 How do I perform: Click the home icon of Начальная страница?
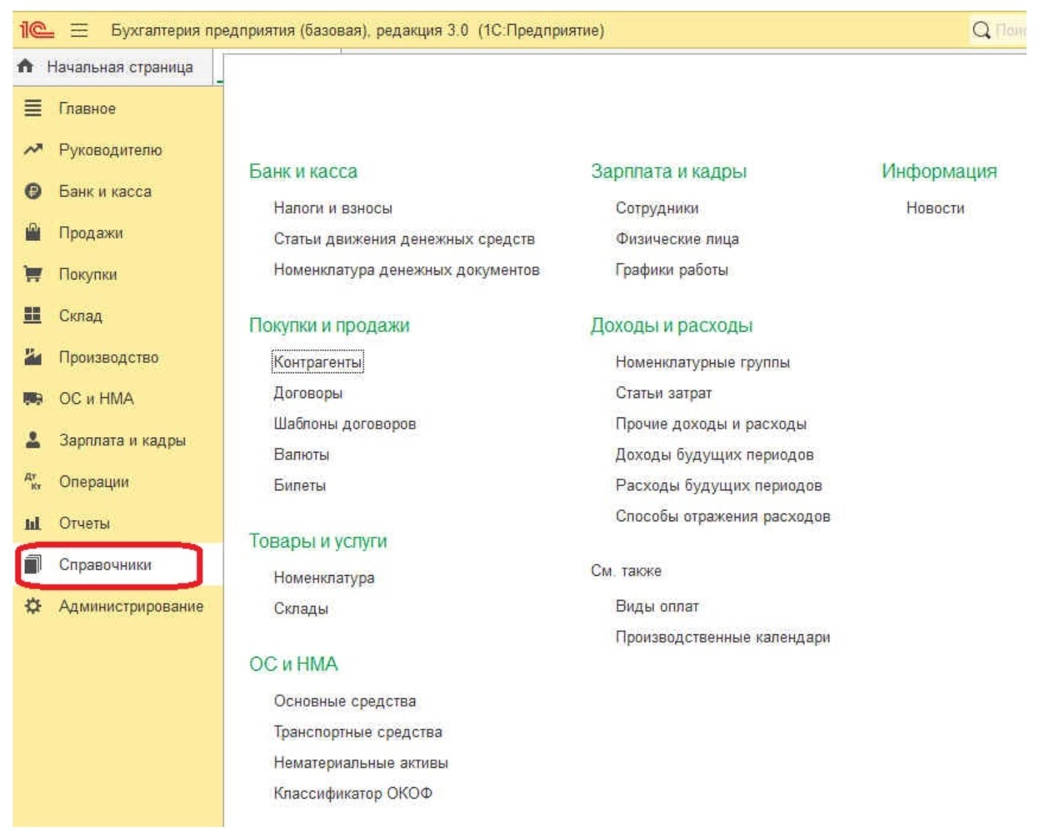(x=26, y=66)
